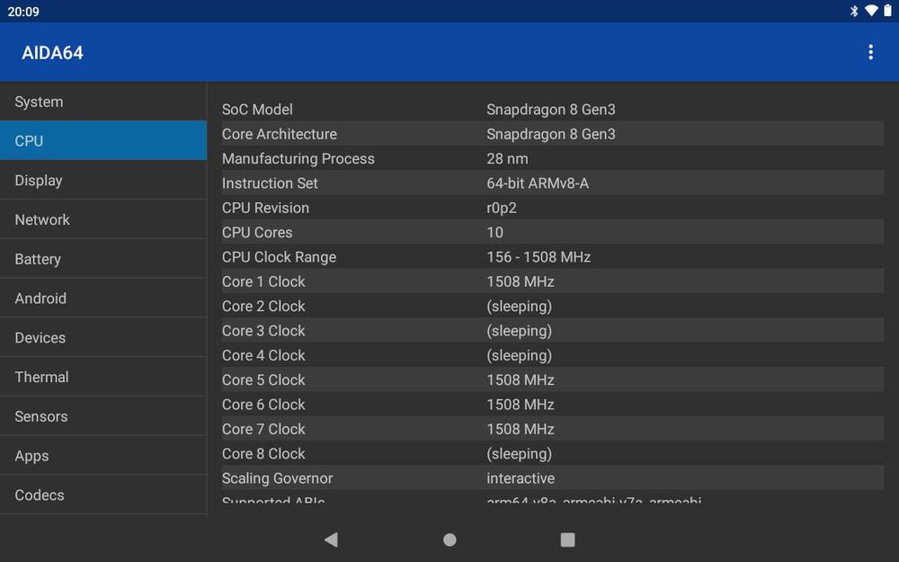This screenshot has width=899, height=562.
Task: Tap the Wi-Fi status bar icon
Action: [871, 11]
